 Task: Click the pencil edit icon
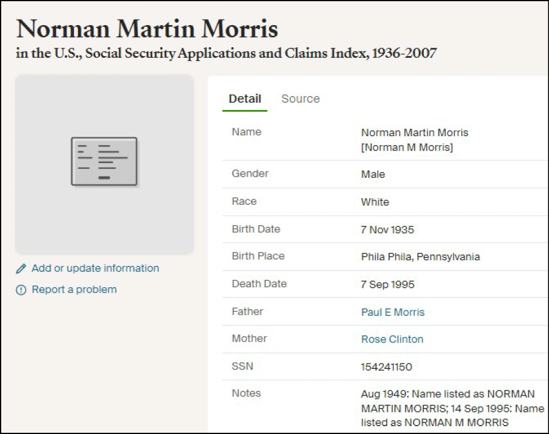pyautogui.click(x=21, y=269)
